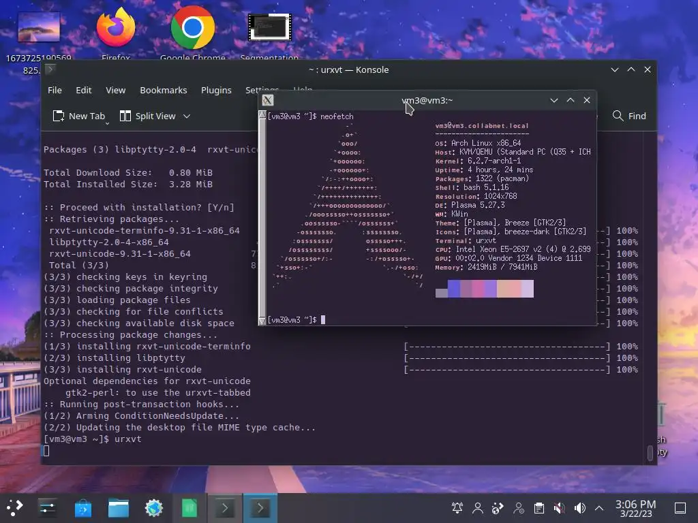This screenshot has height=523, width=698.
Task: Click the Konsole window icon in title bar
Action: coord(50,69)
